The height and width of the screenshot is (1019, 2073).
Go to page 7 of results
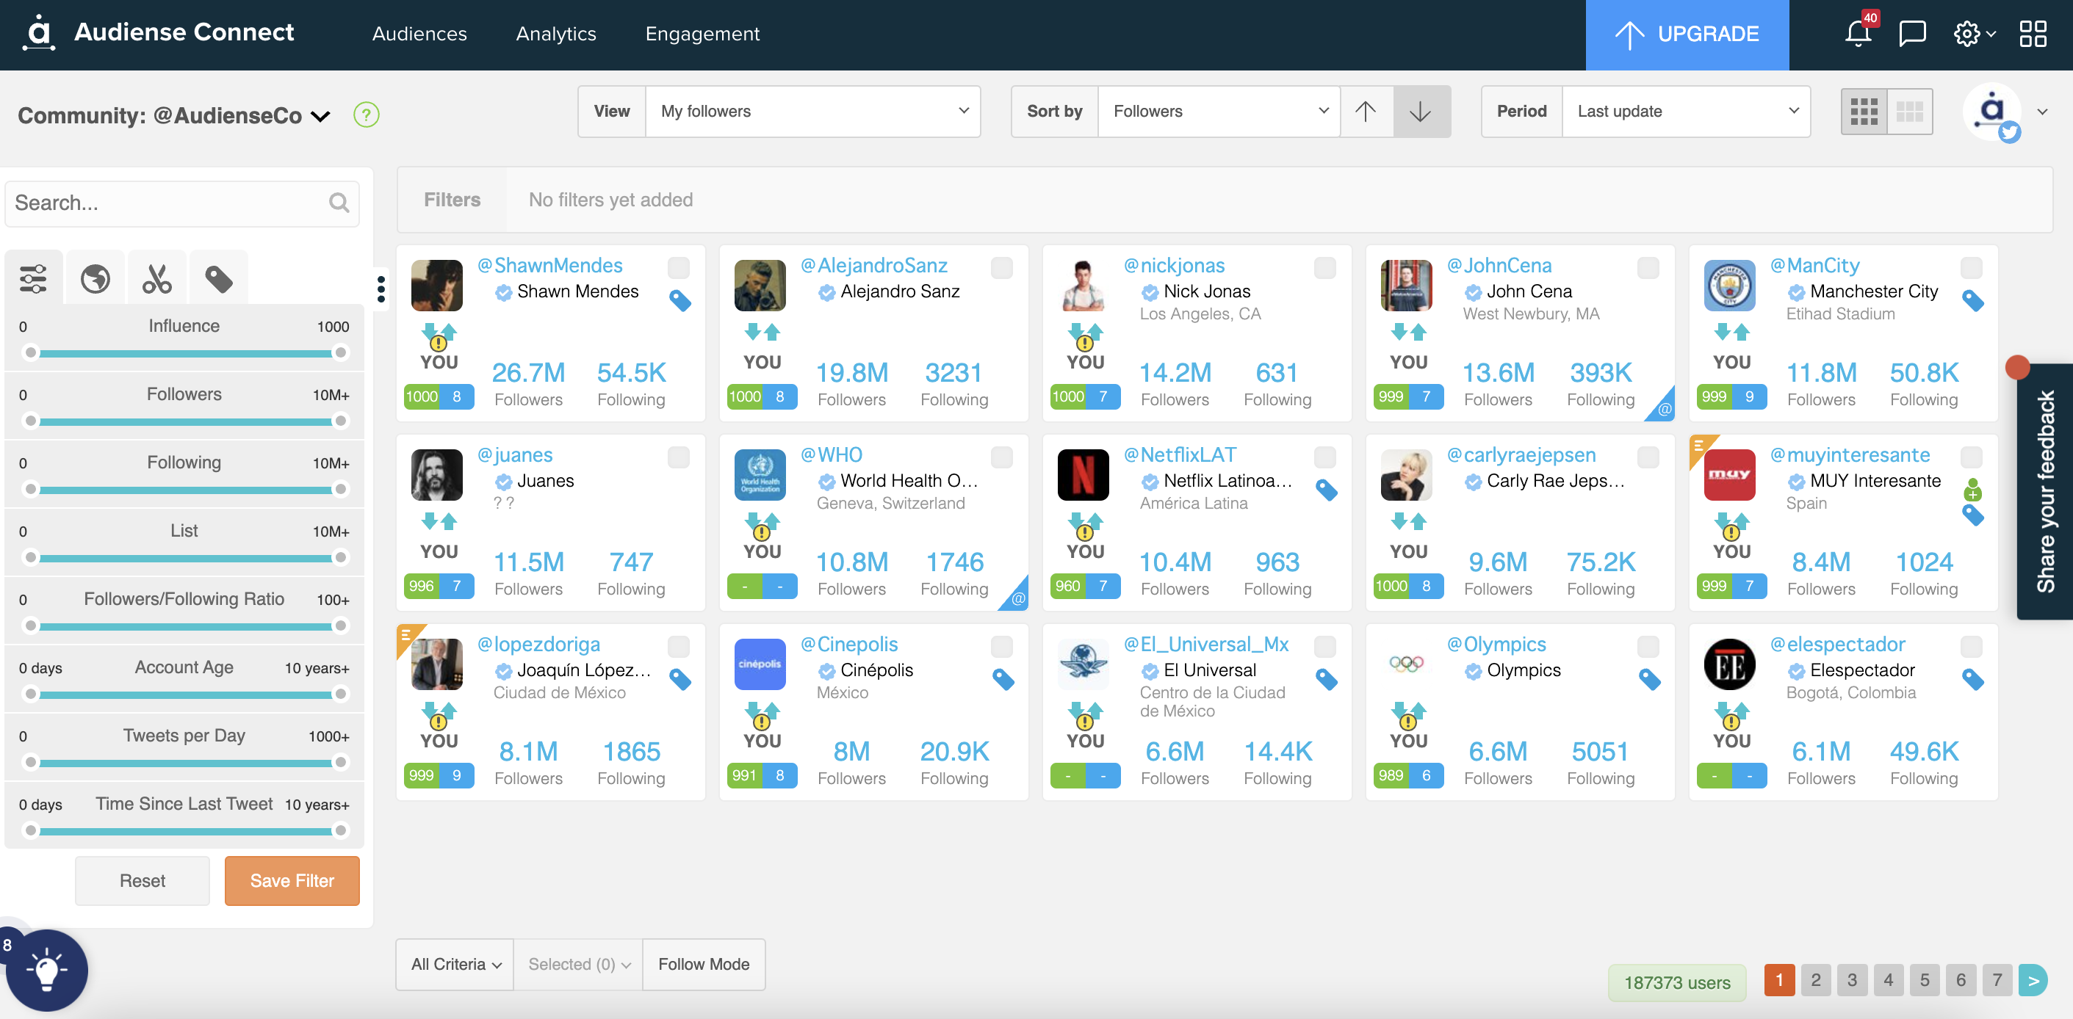[1997, 979]
